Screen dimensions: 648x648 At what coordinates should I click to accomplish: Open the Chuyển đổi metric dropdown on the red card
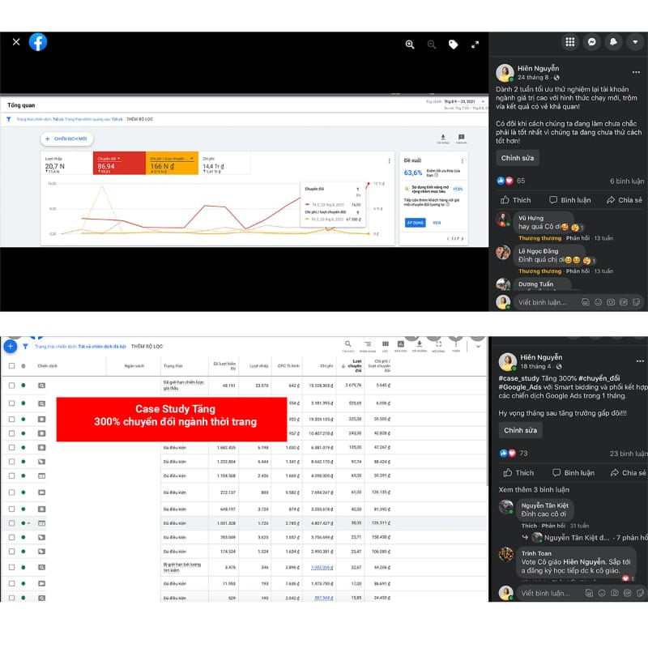[x=109, y=159]
